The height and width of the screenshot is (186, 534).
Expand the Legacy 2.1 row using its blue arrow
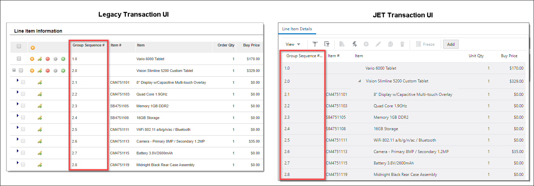[18, 80]
